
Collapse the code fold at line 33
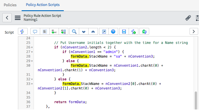32,84
